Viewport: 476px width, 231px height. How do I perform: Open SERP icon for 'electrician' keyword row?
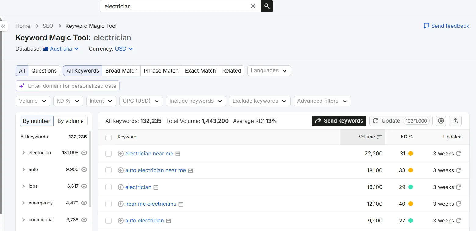(x=156, y=187)
